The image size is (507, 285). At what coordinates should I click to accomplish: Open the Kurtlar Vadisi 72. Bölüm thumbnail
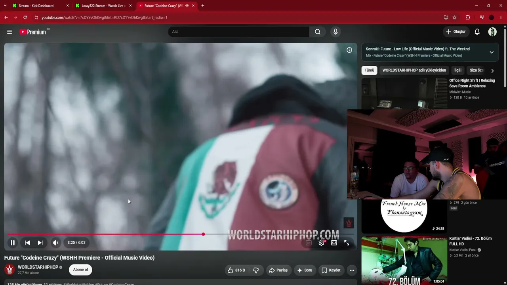[x=404, y=260]
